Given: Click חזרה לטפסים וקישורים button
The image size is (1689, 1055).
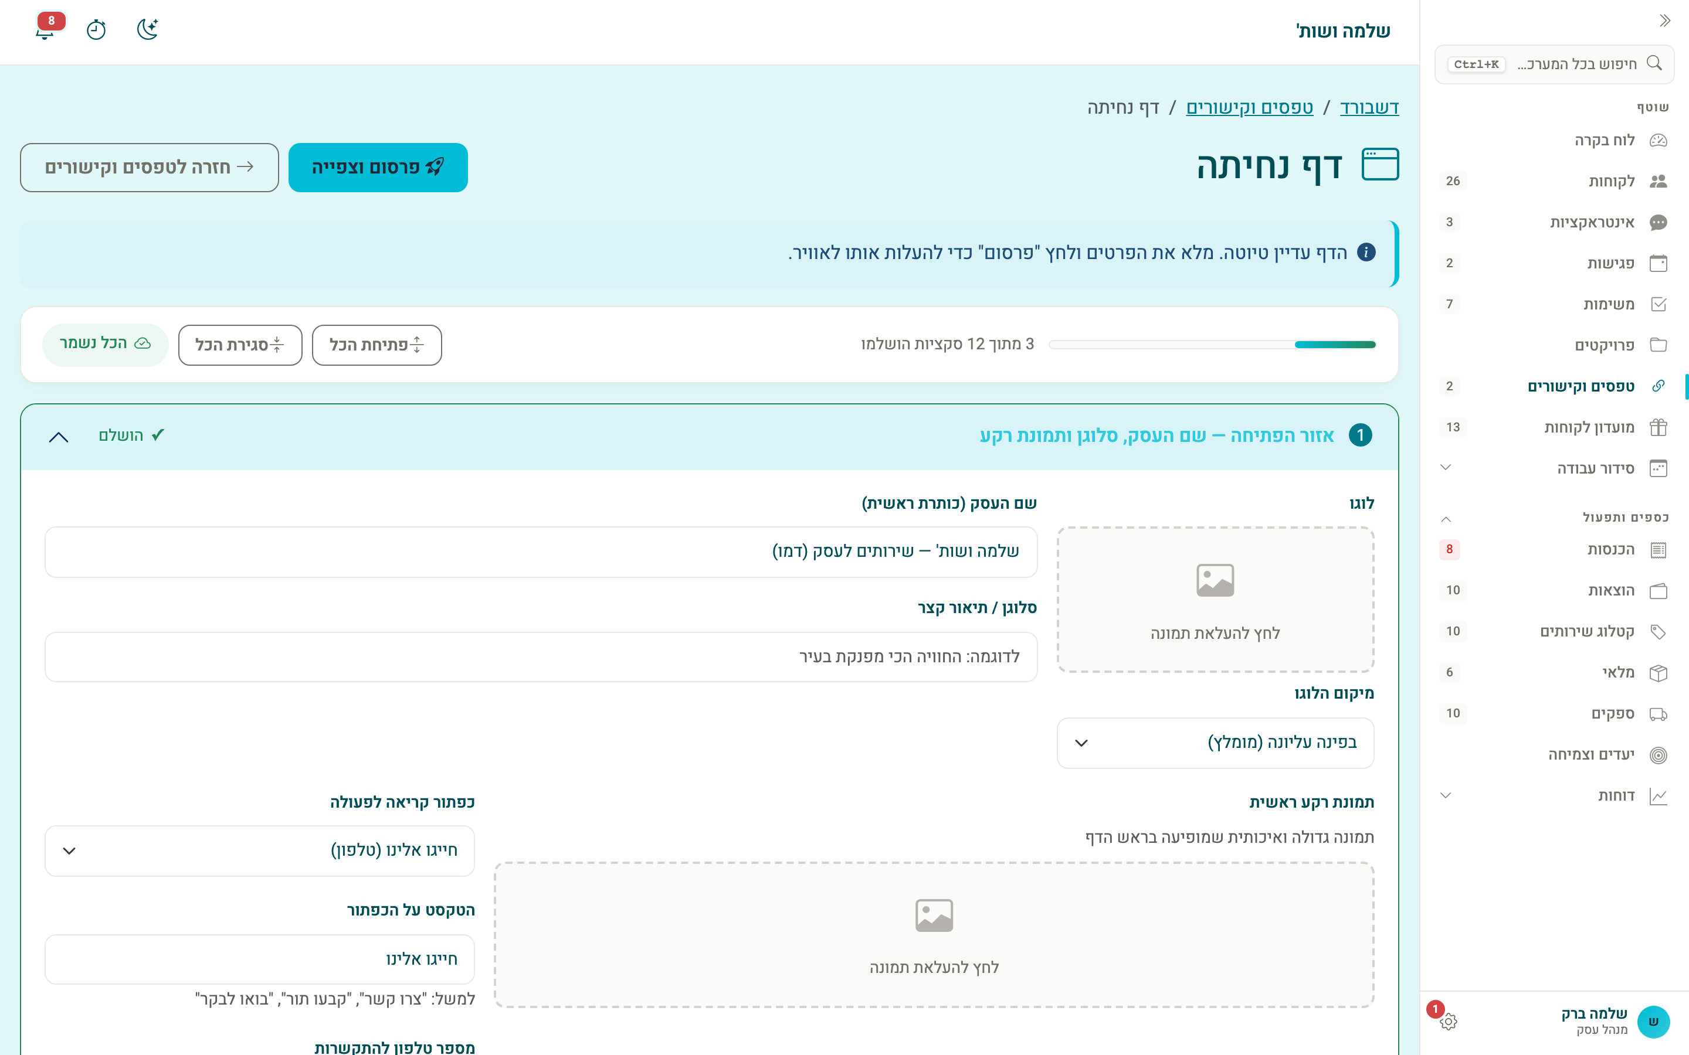Looking at the screenshot, I should [x=150, y=168].
